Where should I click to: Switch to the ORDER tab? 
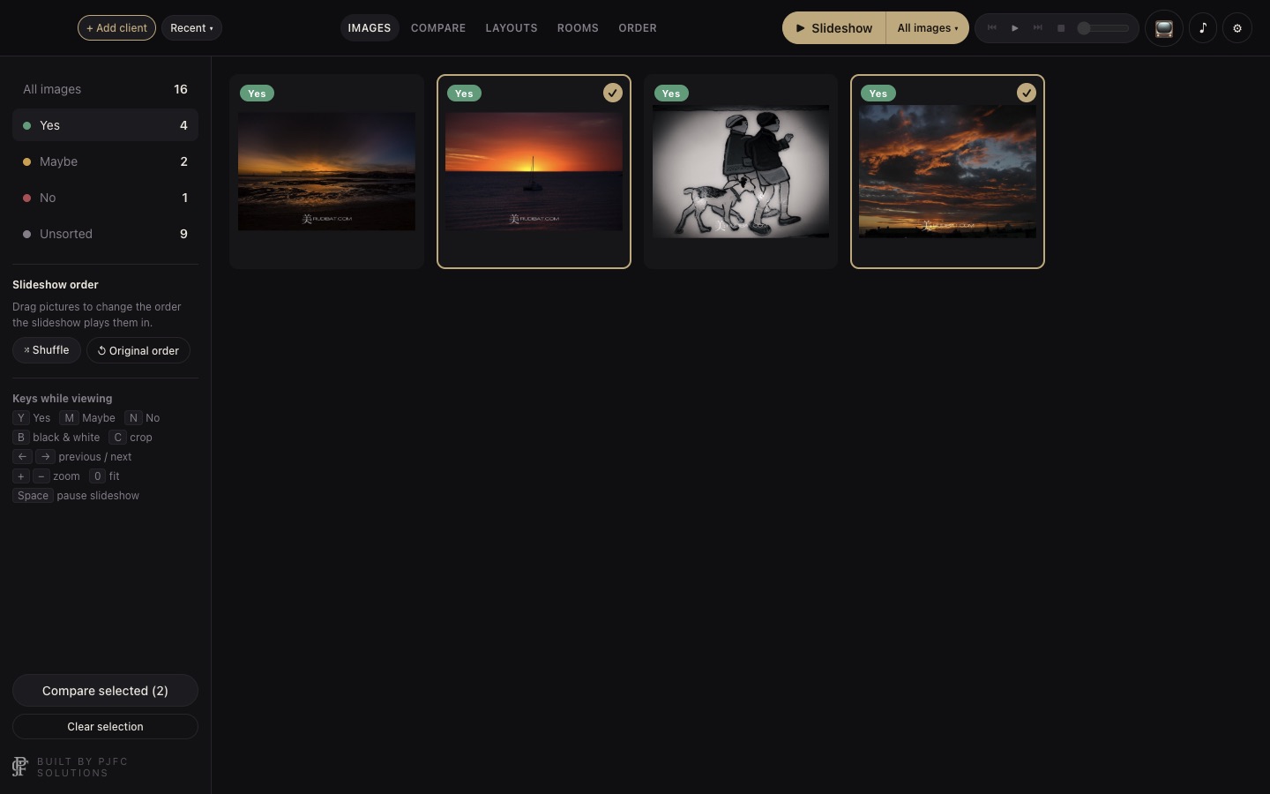(x=638, y=28)
